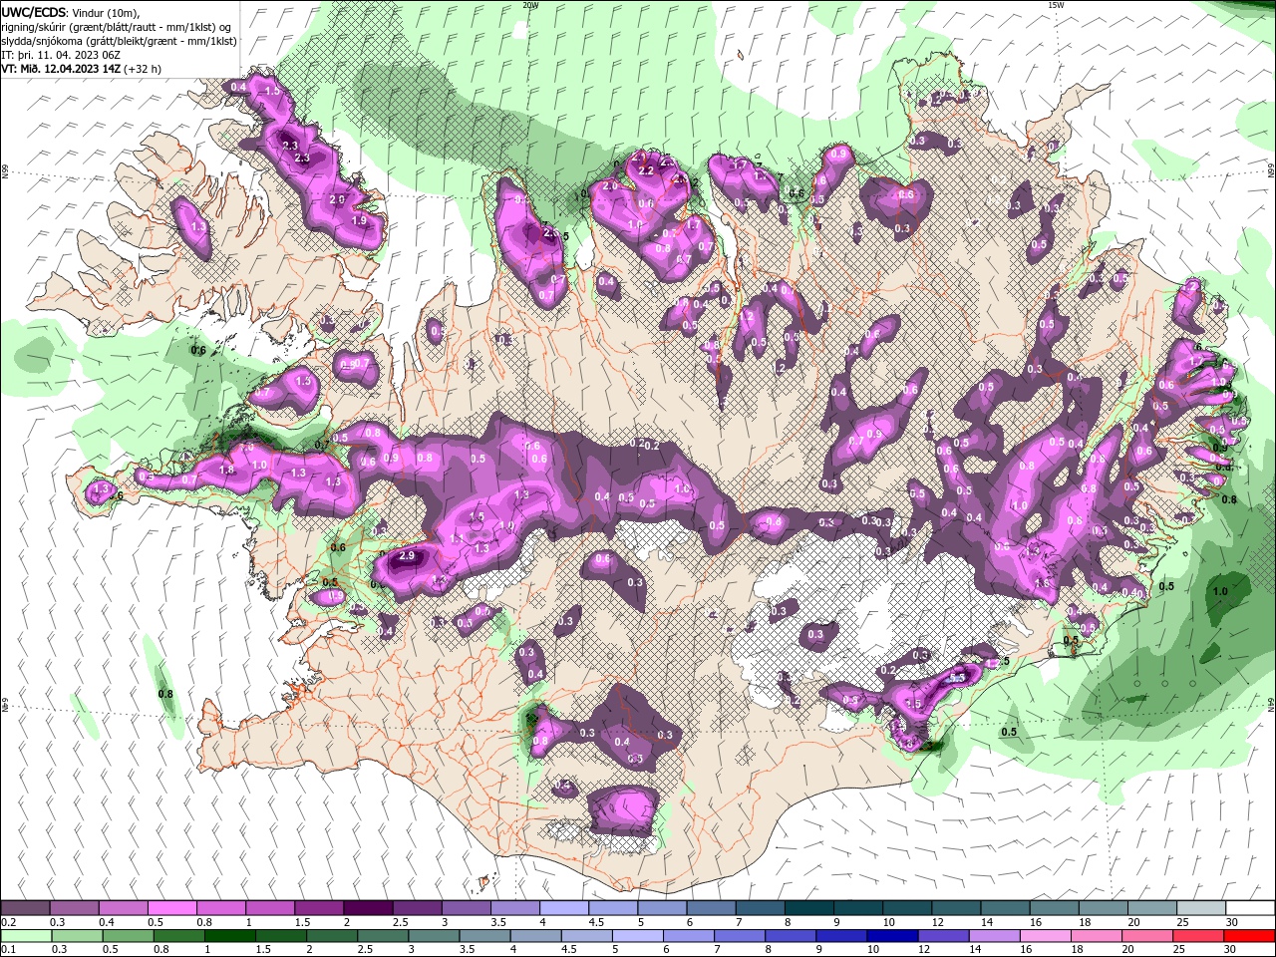
Task: Pick the palest green rain swatch 0.1–0.3
Action: (25, 936)
